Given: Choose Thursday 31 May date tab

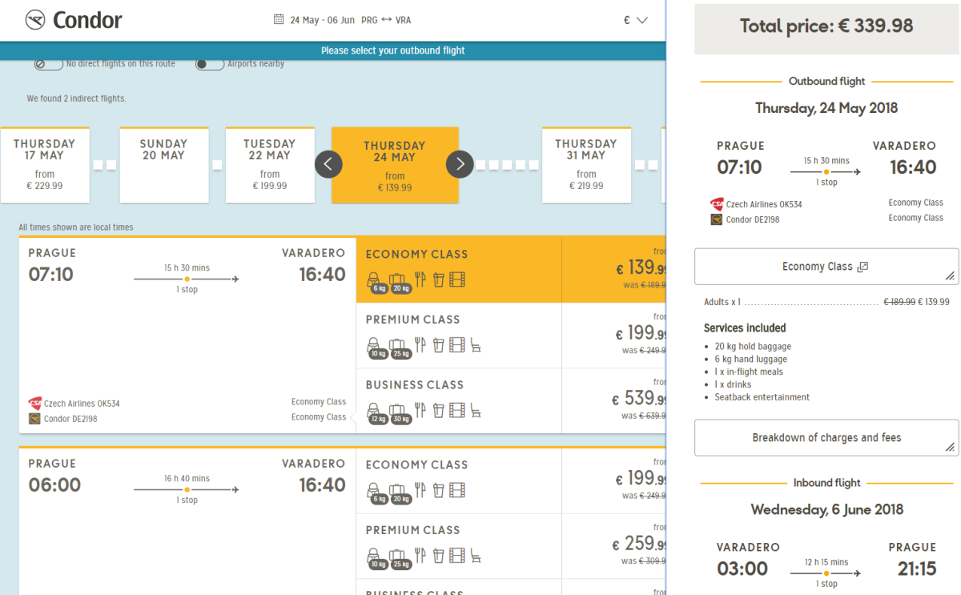Looking at the screenshot, I should click(586, 164).
